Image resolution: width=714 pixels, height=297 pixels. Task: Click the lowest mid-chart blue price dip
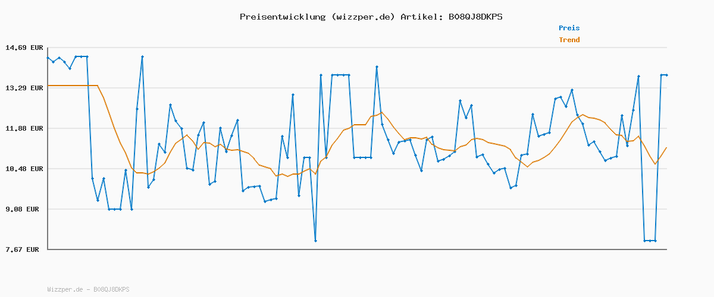[x=315, y=241]
